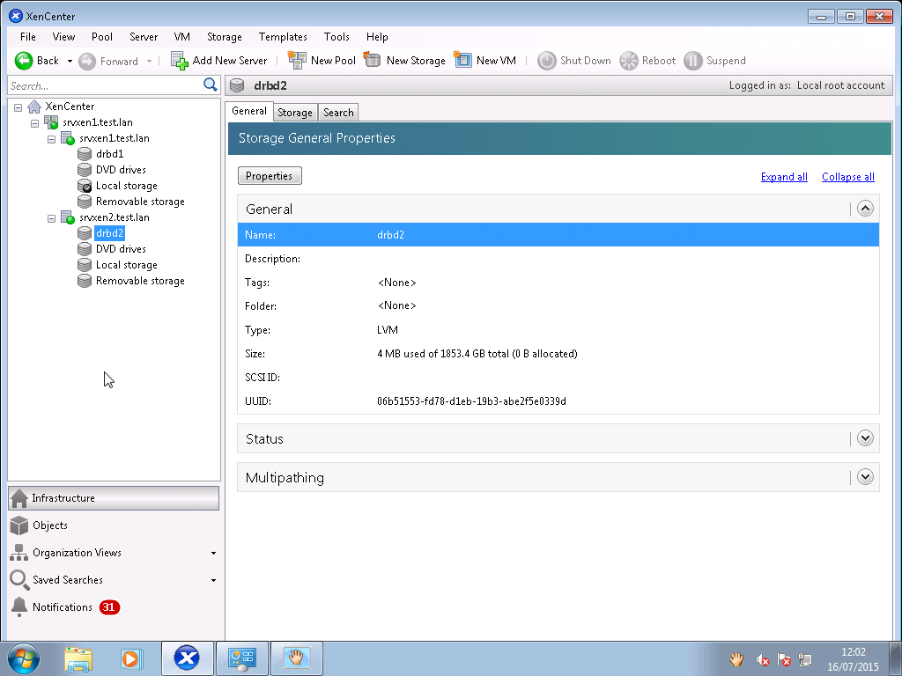This screenshot has height=676, width=902.
Task: Collapse the srvxen1.test.lan server node
Action: tap(52, 139)
